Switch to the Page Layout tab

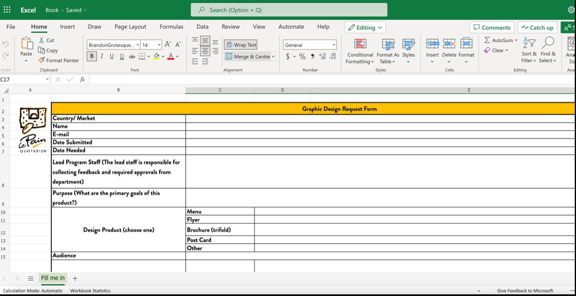pos(130,26)
